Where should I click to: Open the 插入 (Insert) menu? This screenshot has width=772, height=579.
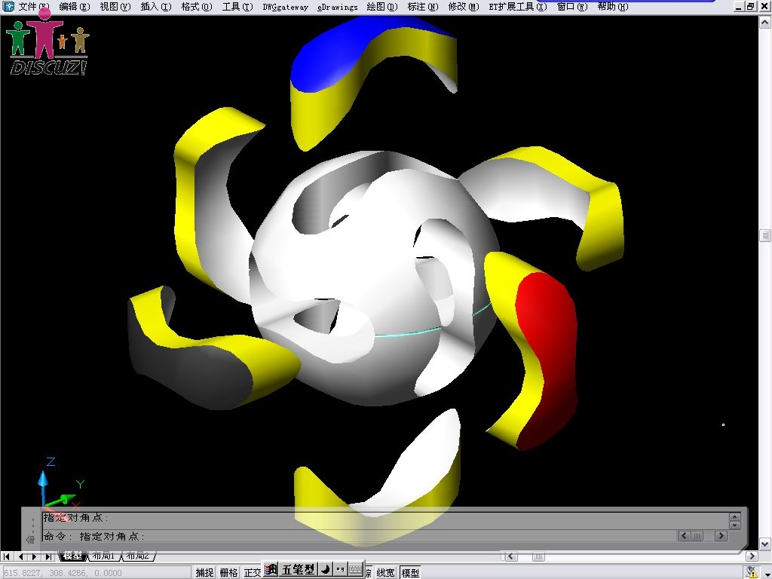tap(155, 7)
